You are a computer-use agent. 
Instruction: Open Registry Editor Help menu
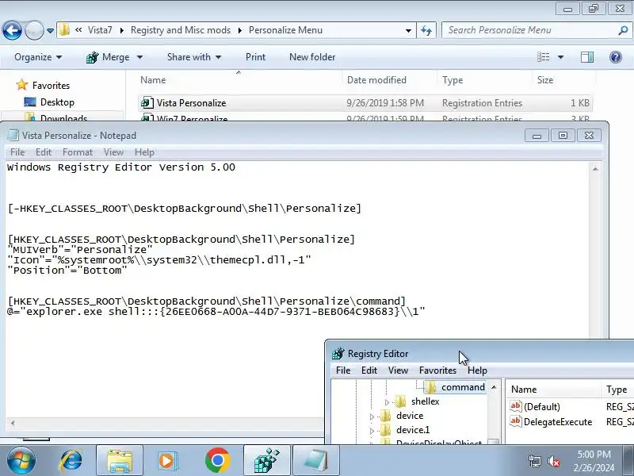477,370
